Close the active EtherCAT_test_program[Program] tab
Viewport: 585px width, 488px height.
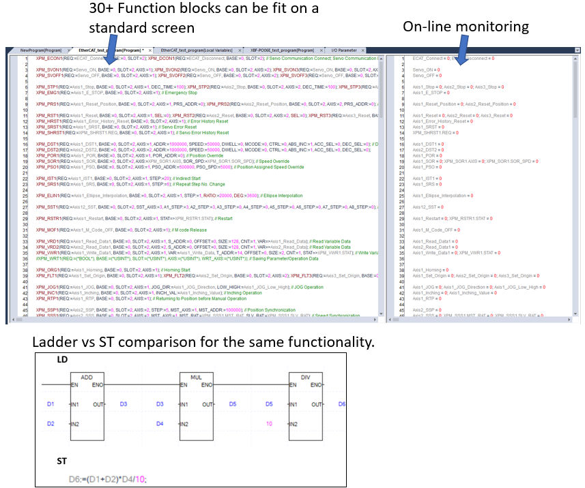click(149, 50)
